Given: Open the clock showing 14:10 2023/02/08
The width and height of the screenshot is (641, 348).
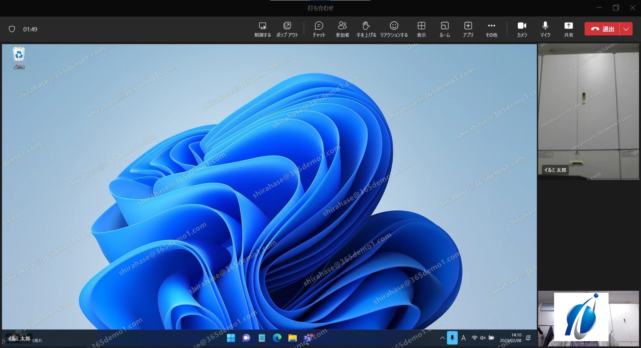Looking at the screenshot, I should tap(511, 338).
